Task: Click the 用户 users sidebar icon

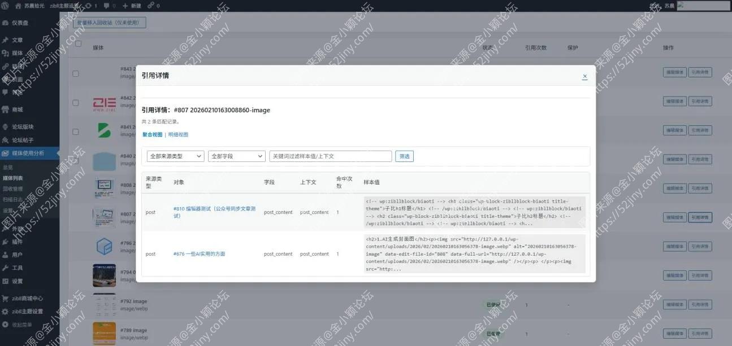Action: click(6, 255)
